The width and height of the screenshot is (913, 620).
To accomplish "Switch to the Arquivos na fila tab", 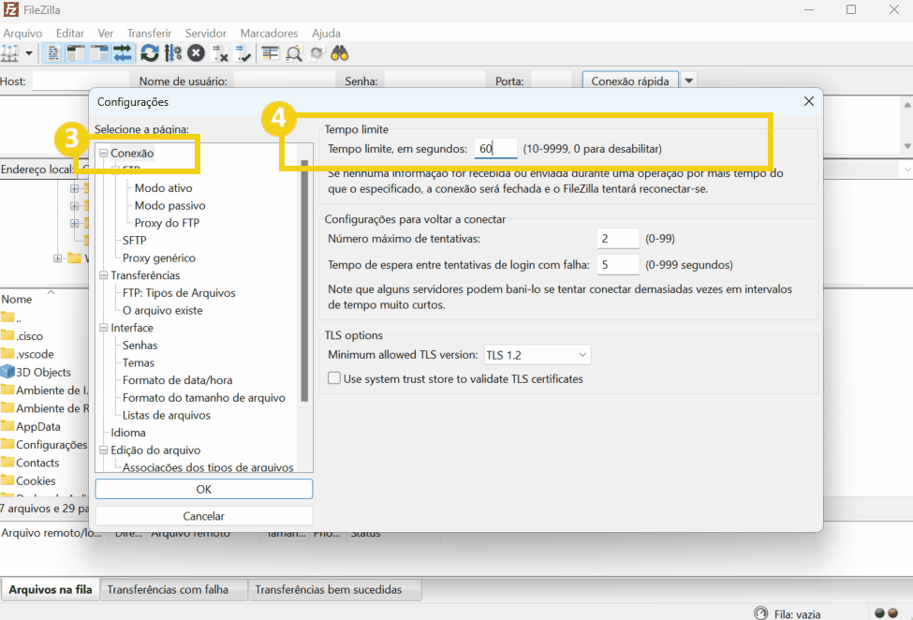I will point(51,589).
